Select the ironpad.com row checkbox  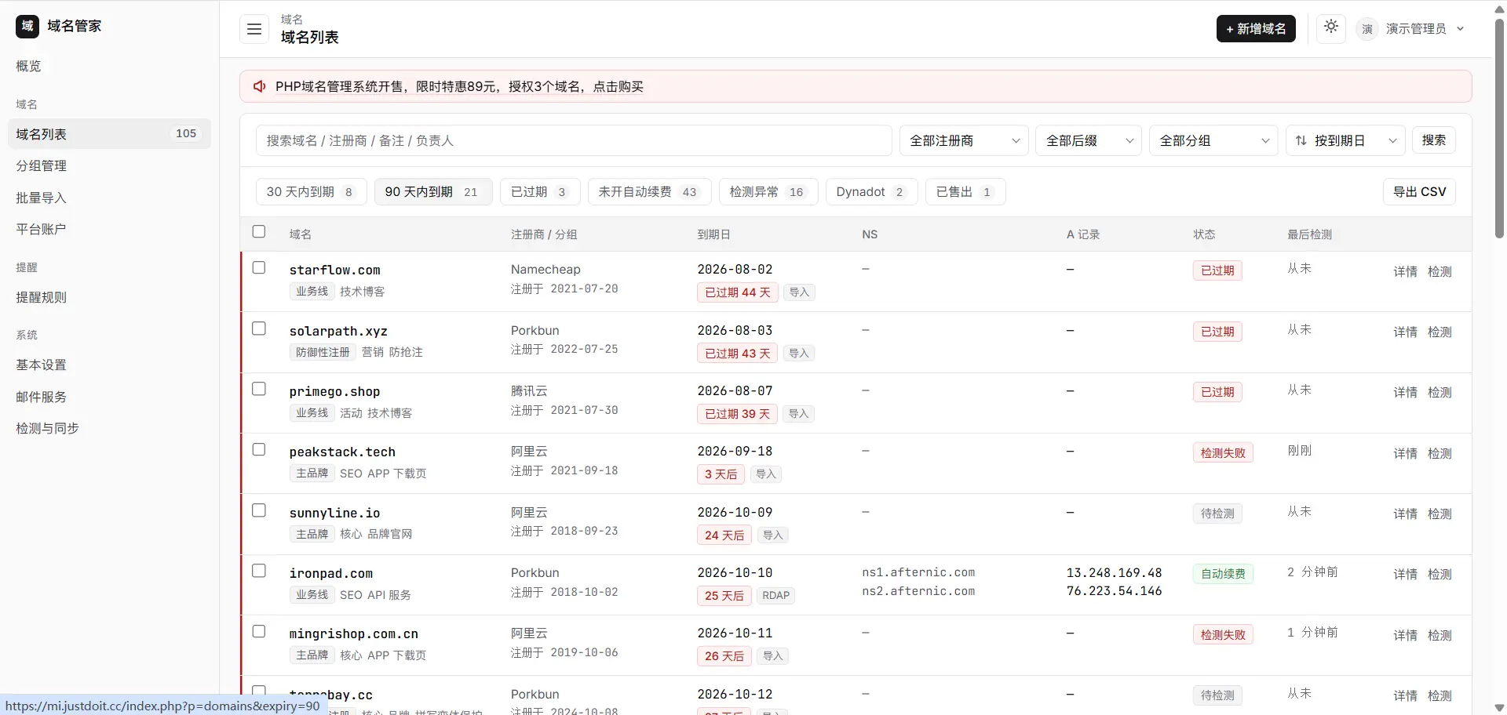pyautogui.click(x=259, y=571)
